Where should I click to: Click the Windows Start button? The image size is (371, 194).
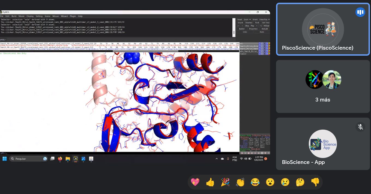(x=5, y=159)
